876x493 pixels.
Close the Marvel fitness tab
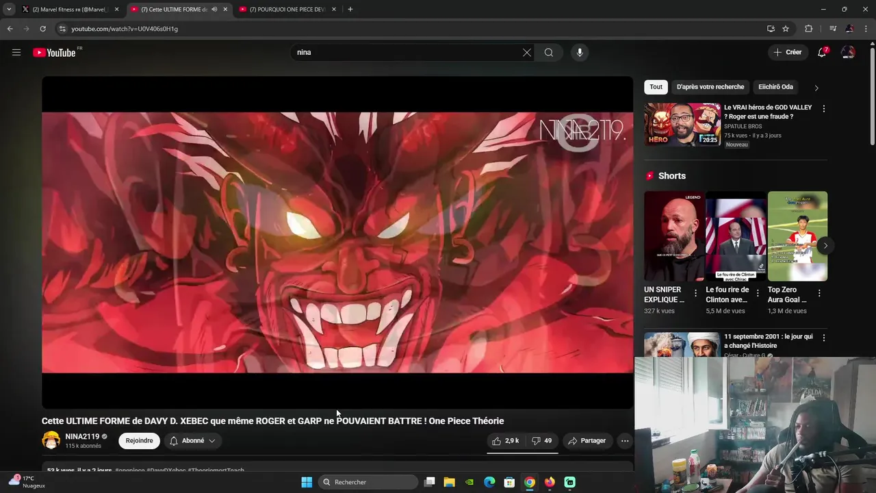click(116, 10)
